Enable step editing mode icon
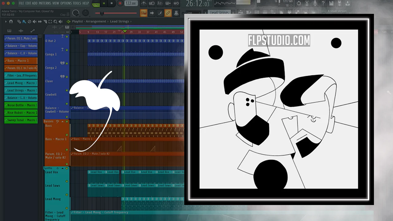This screenshot has width=393, height=221. [x=160, y=13]
